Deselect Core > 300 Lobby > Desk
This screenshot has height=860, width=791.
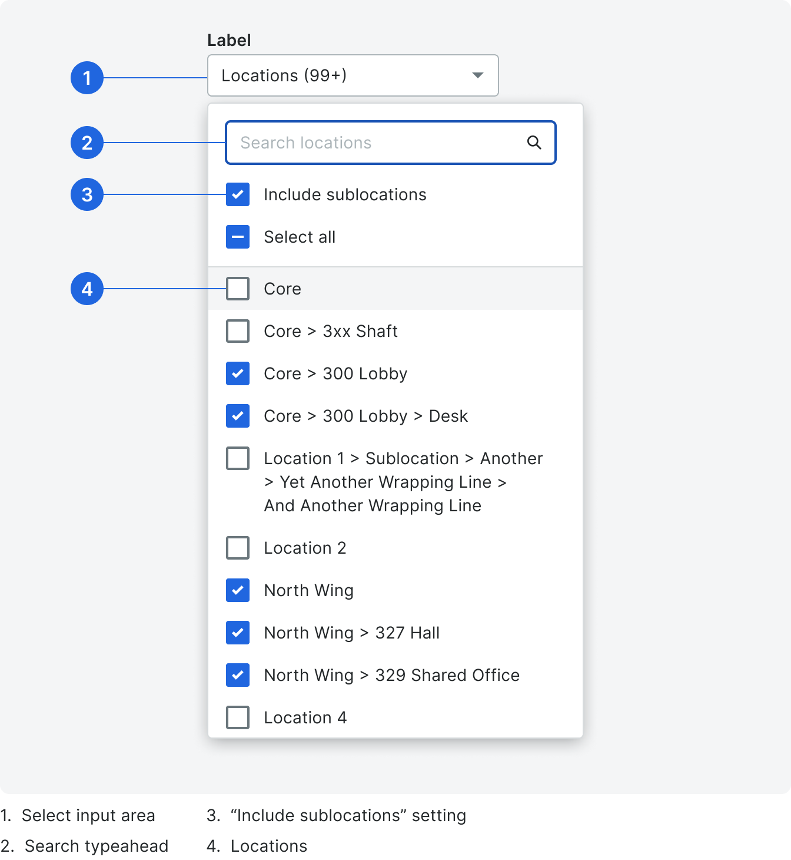coord(238,416)
